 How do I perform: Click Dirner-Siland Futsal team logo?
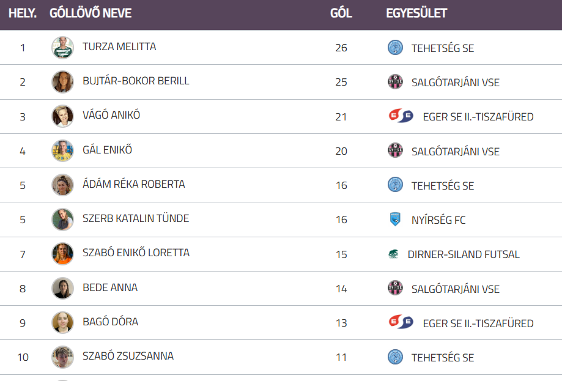pyautogui.click(x=392, y=254)
